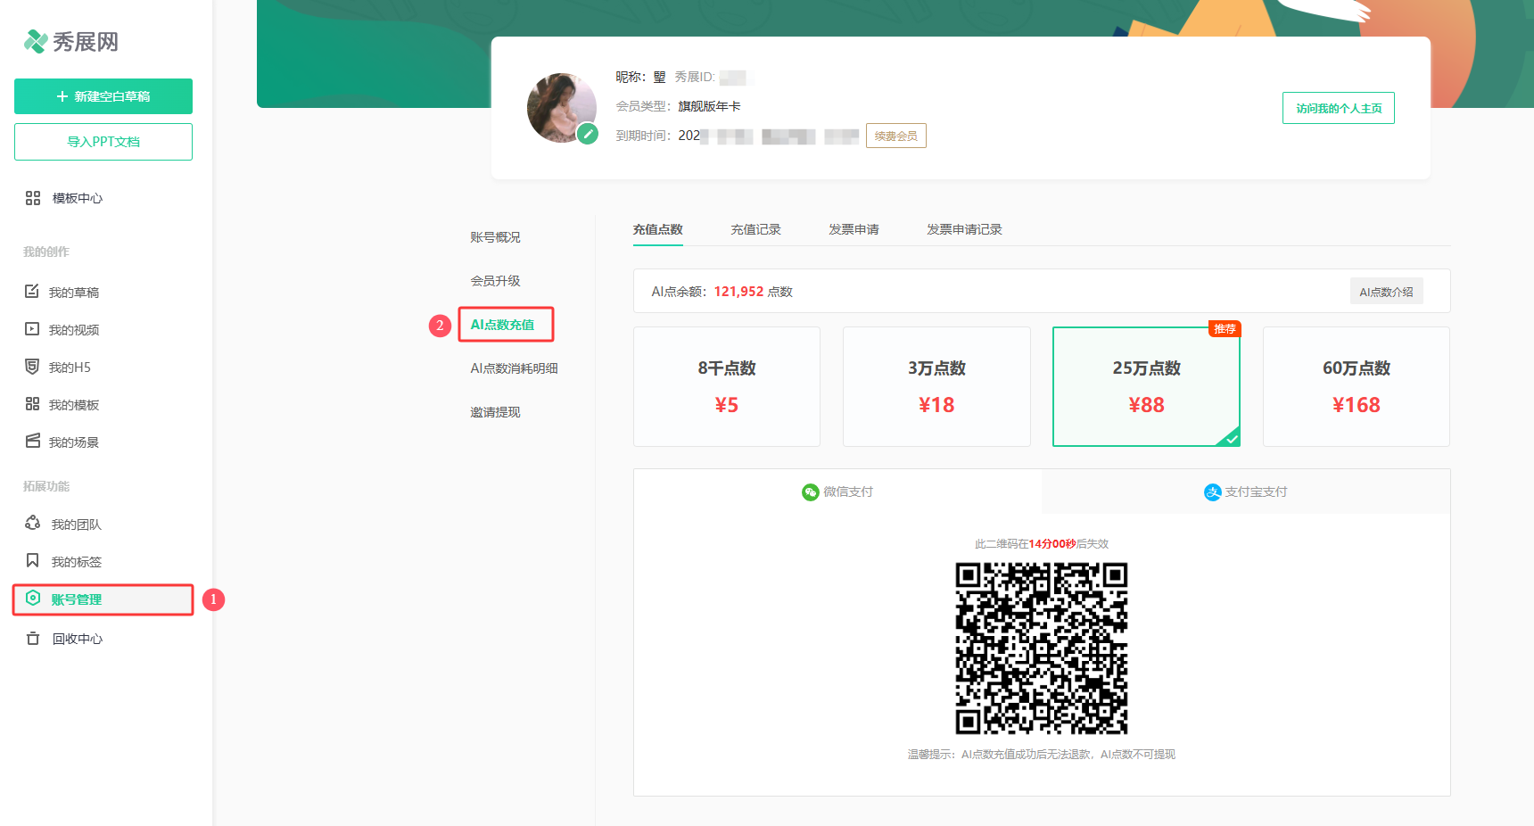Switch to 支付宝支付 payment tab
This screenshot has height=826, width=1534.
(1246, 491)
